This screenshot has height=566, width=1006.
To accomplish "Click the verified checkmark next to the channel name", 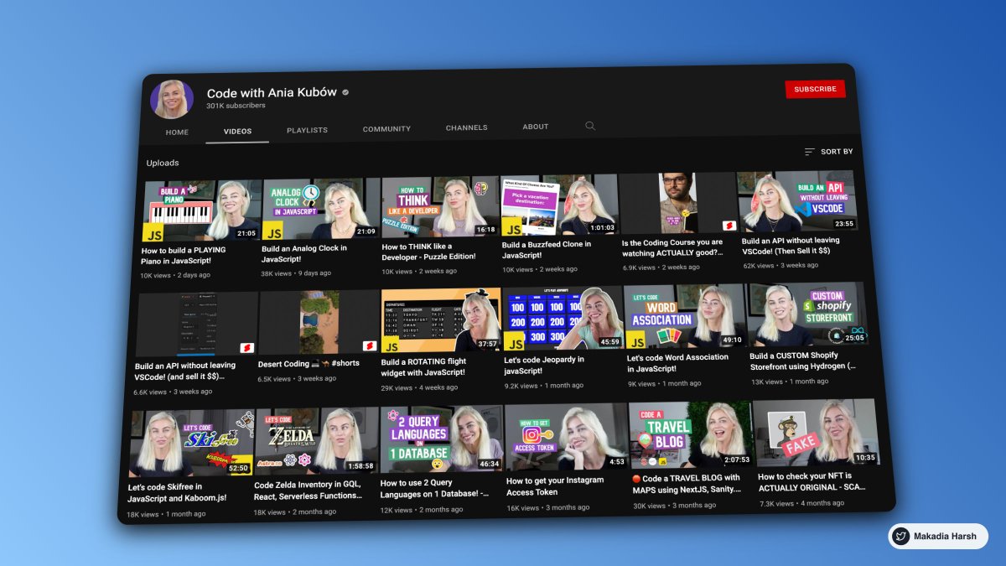I will (x=344, y=92).
